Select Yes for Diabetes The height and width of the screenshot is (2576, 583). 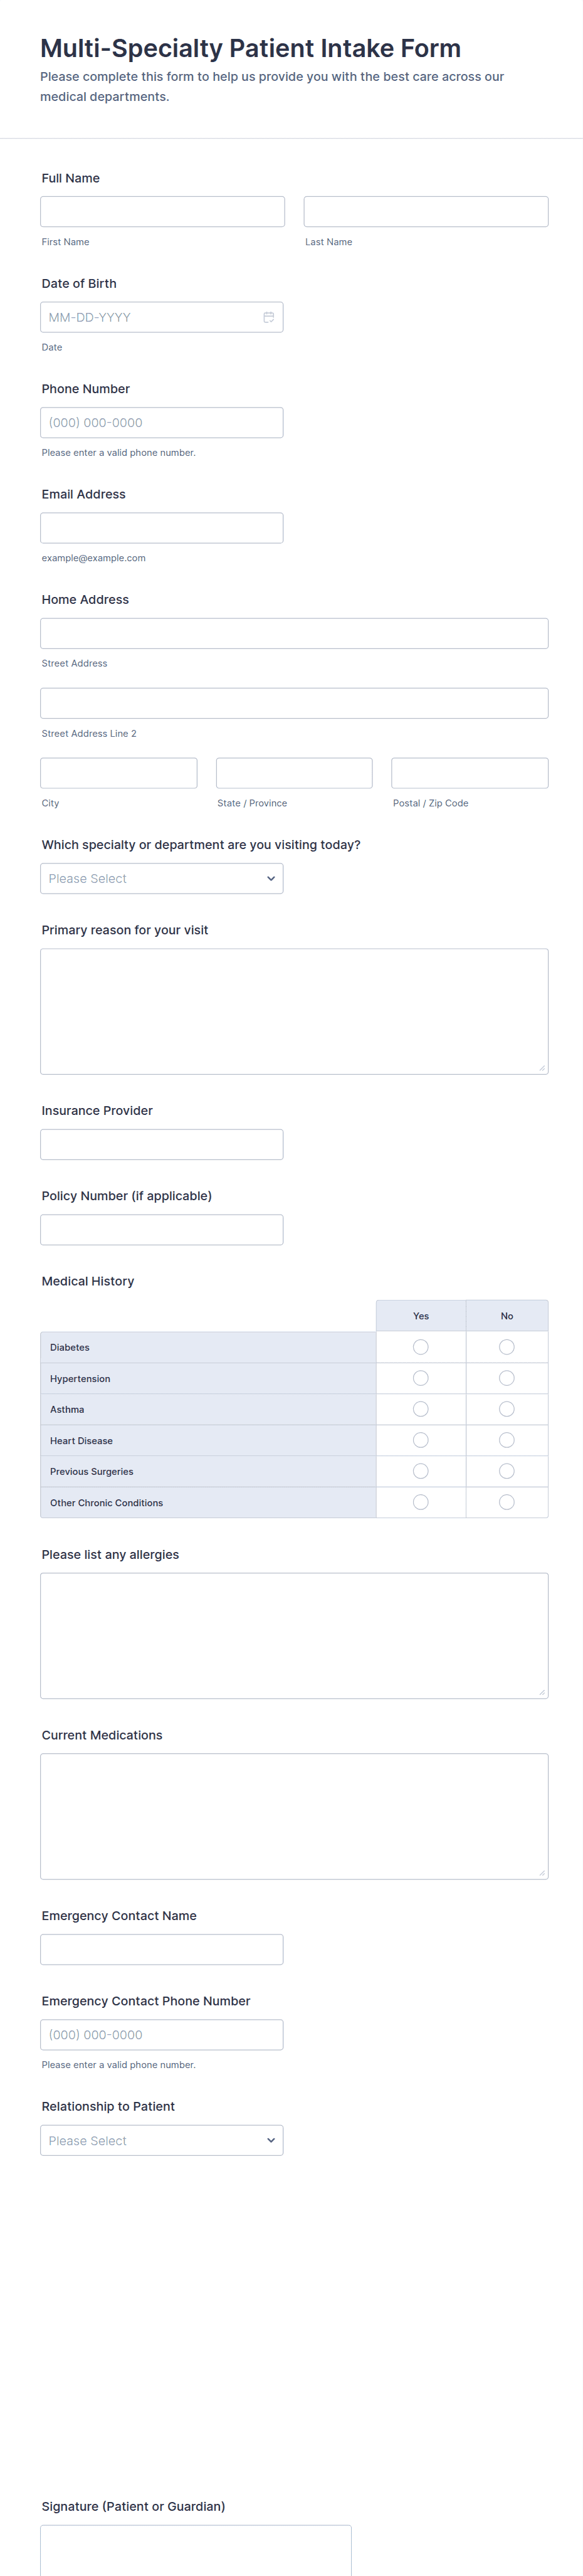pyautogui.click(x=421, y=1347)
